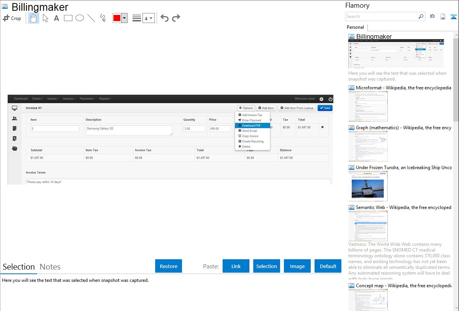Image resolution: width=459 pixels, height=311 pixels.
Task: Click the Price field showing 499.00
Action: 220,128
